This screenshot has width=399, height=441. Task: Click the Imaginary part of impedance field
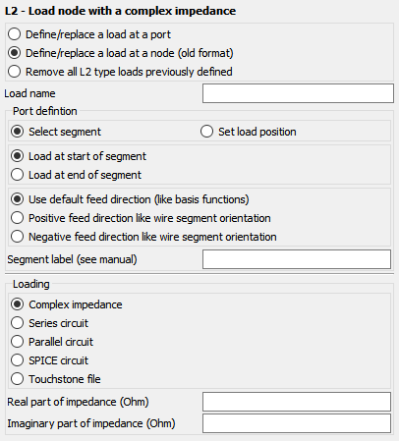coord(297,423)
